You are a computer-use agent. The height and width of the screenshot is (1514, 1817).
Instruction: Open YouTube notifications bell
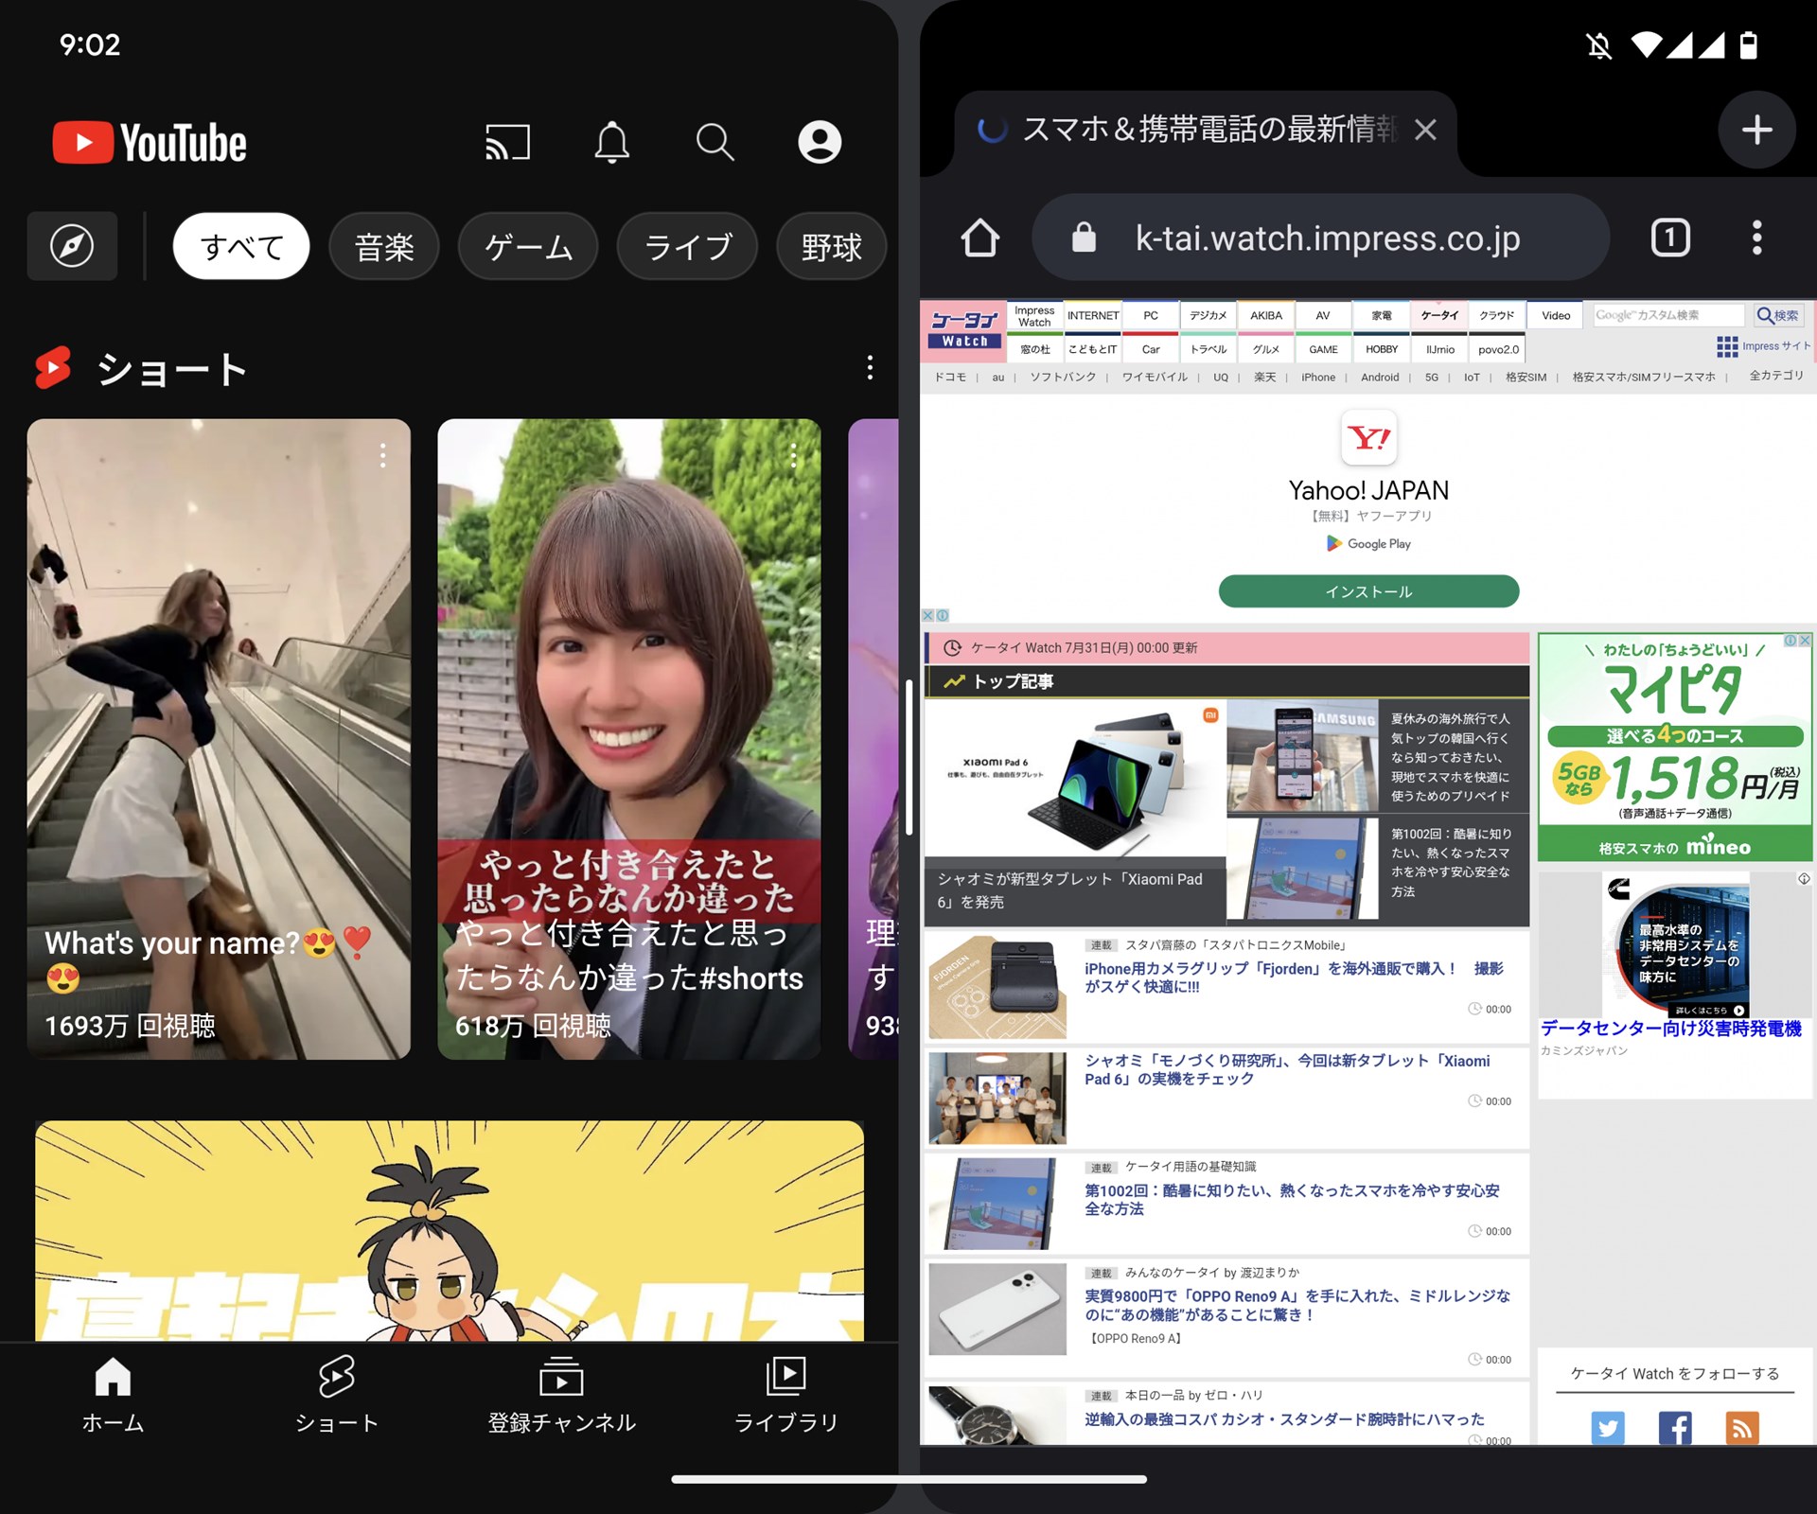tap(611, 142)
